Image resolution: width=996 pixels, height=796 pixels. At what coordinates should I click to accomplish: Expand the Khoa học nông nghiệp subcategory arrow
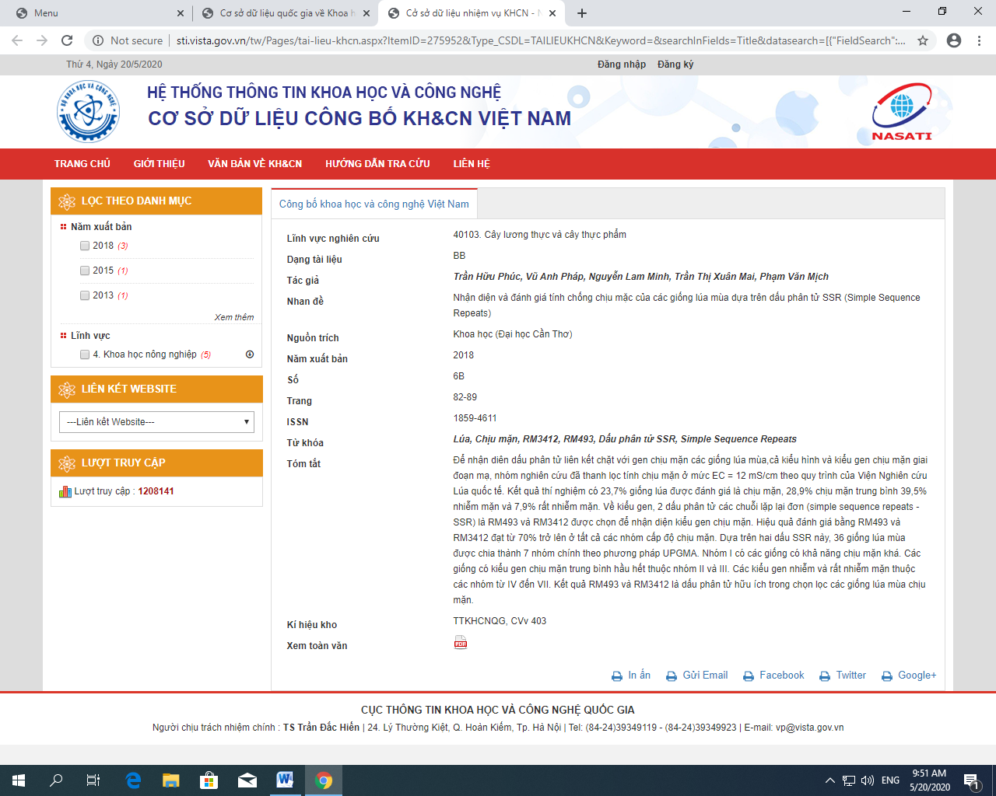(x=250, y=354)
